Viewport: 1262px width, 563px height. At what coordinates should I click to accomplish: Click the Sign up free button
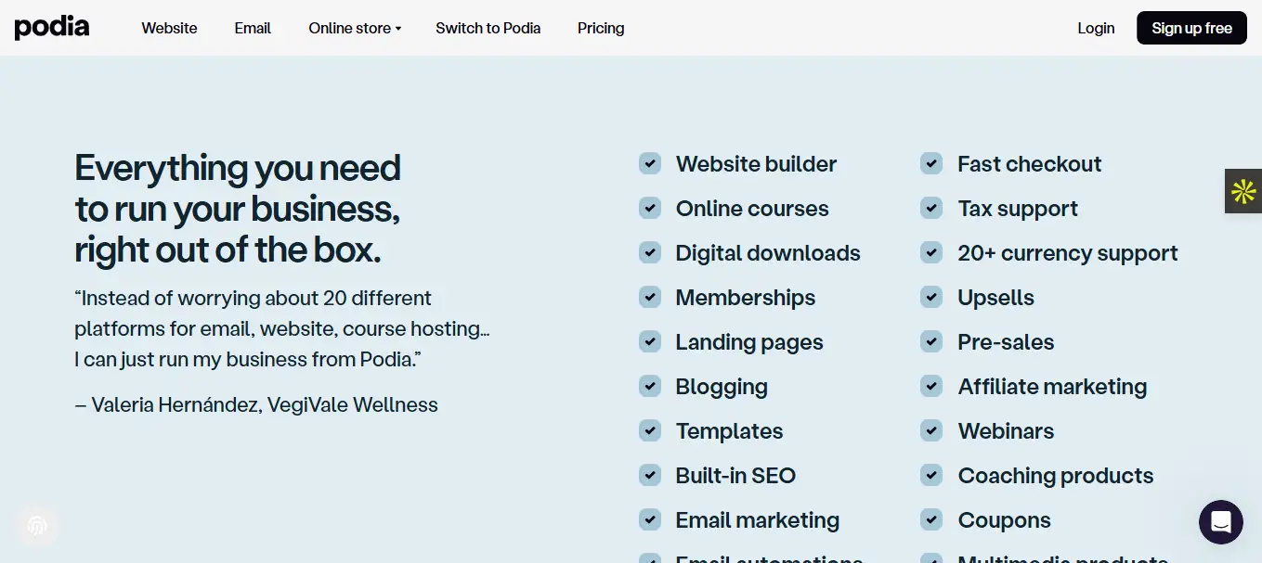point(1191,28)
